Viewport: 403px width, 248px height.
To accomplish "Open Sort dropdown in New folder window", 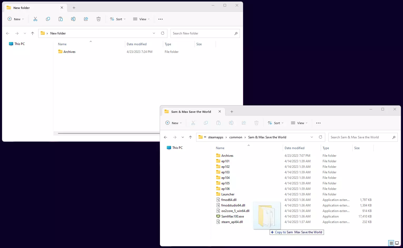I will pos(118,19).
